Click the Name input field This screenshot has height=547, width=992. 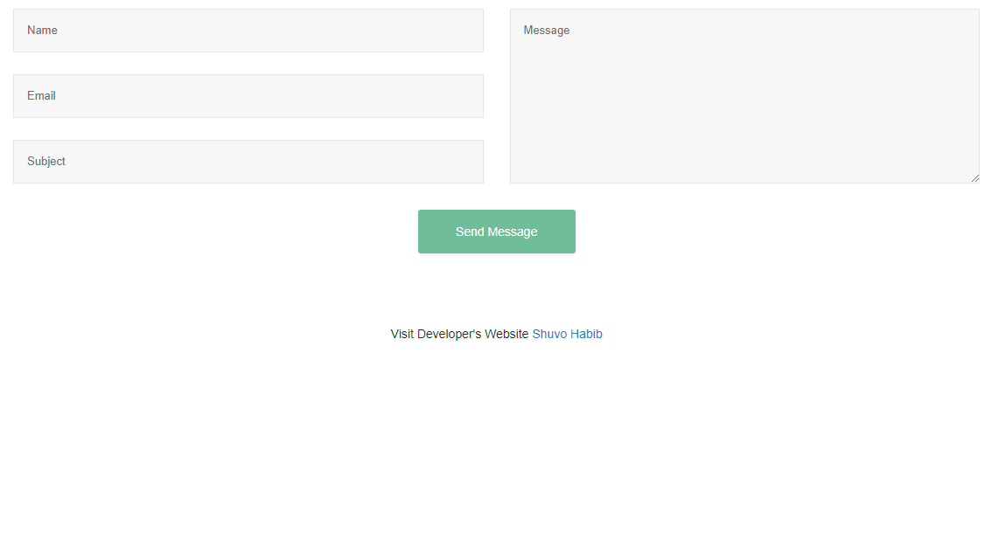pos(248,31)
